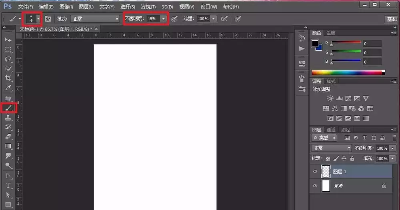400x210 pixels.
Task: Select the Quick Selection tool
Action: (8, 69)
